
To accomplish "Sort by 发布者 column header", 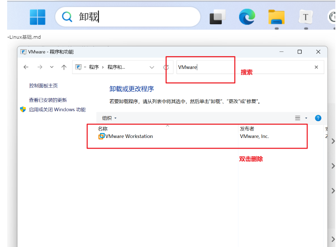I will click(x=247, y=129).
